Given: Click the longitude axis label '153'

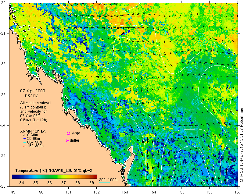Looking at the screenshot, I should [x=125, y=192].
